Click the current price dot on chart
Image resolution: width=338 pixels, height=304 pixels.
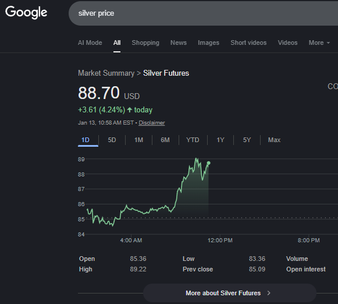(208, 163)
